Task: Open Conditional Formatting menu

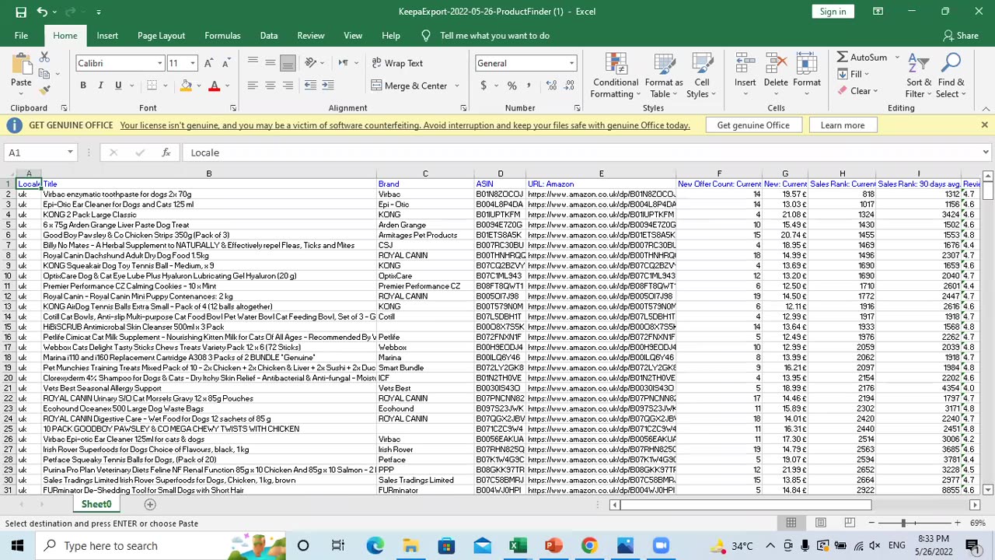Action: (x=616, y=76)
